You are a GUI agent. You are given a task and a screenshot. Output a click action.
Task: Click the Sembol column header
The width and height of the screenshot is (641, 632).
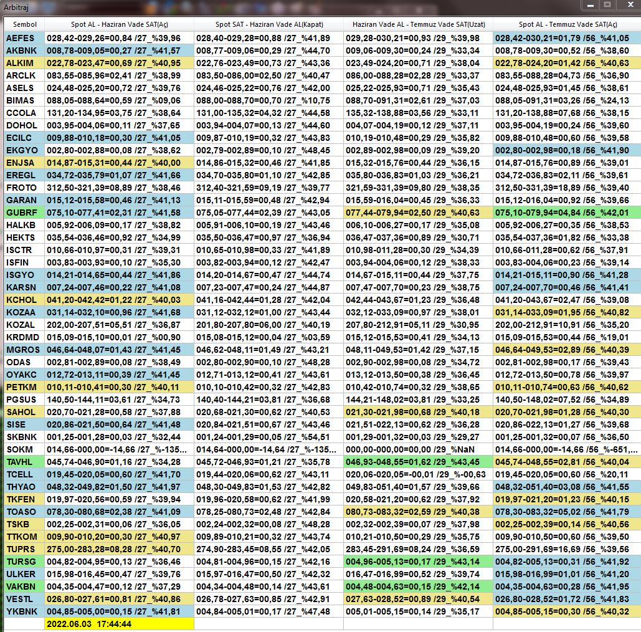tap(24, 24)
